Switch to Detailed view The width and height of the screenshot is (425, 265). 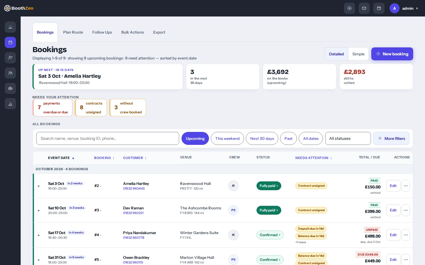[x=336, y=54]
